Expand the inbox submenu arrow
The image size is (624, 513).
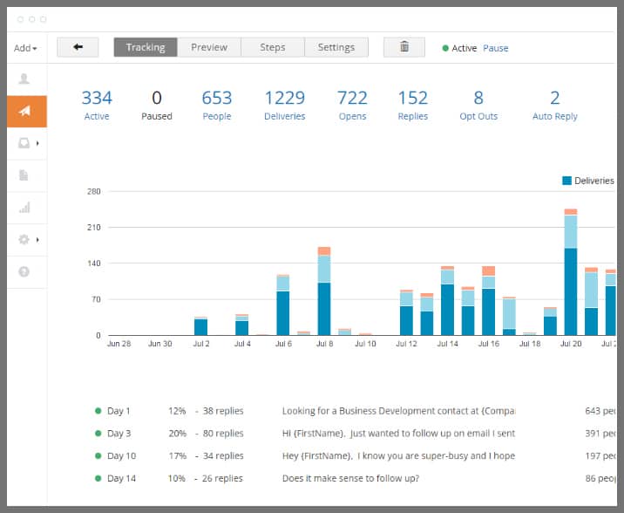pyautogui.click(x=37, y=143)
